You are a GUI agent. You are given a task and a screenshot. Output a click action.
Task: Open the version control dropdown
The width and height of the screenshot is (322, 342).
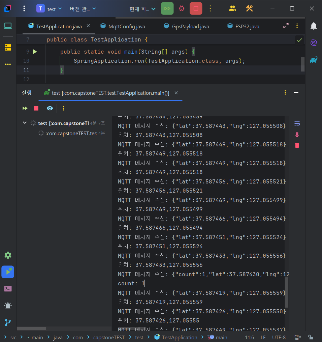[x=83, y=9]
